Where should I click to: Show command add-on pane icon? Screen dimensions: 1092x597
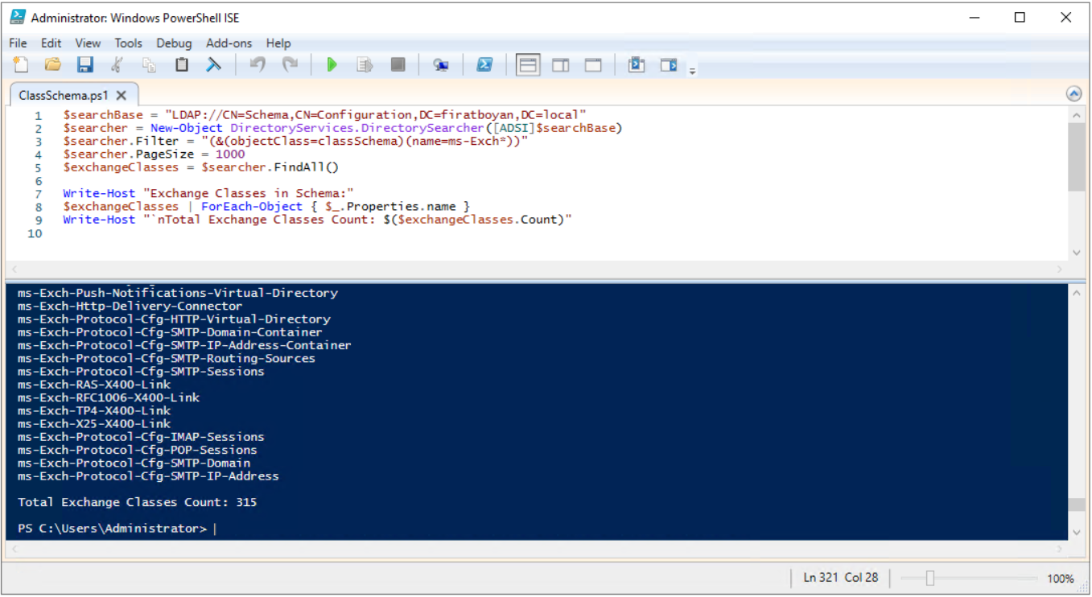[669, 65]
